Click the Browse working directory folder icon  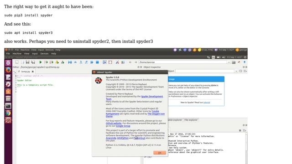coord(234,62)
